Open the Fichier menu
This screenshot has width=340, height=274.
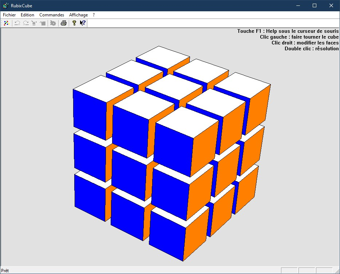click(x=9, y=15)
